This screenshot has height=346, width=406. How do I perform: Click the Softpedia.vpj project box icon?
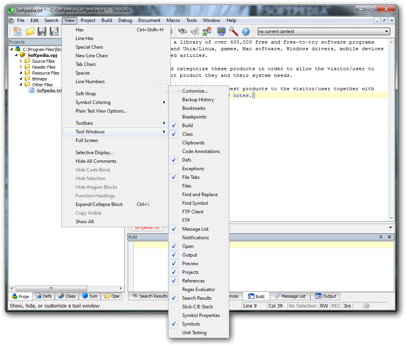coord(22,55)
